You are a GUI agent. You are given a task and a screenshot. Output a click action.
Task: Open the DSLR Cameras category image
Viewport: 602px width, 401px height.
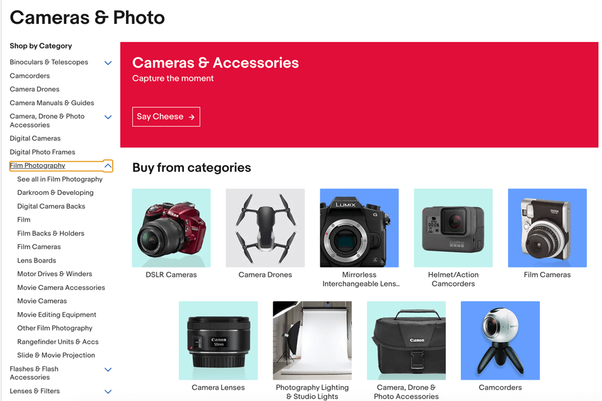point(171,228)
